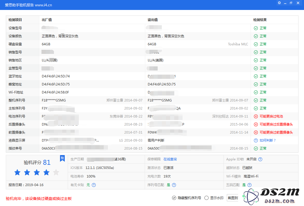The width and height of the screenshot is (304, 206).
Task: Click red X icon for 后置摄像头 result
Action: pyautogui.click(x=256, y=124)
